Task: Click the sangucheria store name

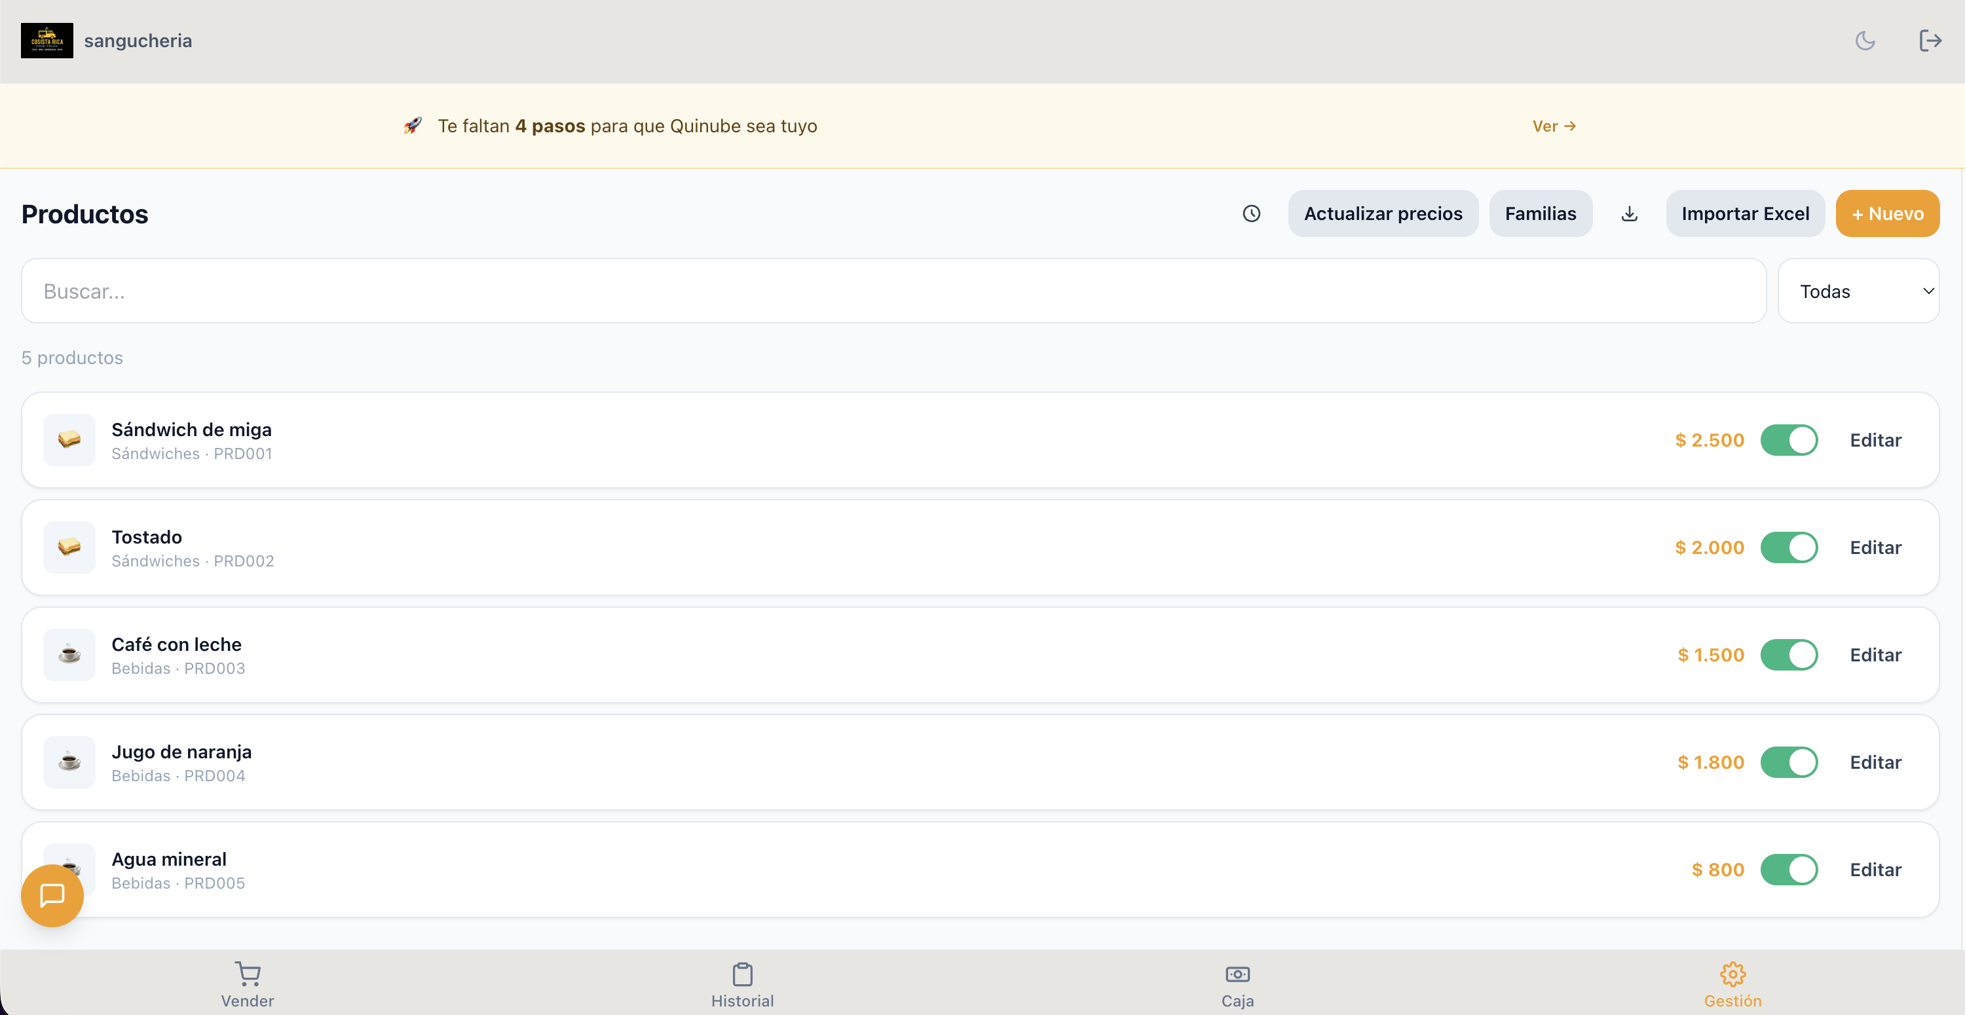Action: (138, 41)
